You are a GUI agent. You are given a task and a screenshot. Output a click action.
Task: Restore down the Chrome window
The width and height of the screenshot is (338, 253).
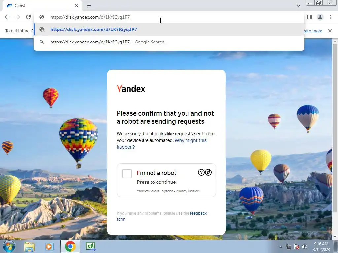pyautogui.click(x=319, y=3)
